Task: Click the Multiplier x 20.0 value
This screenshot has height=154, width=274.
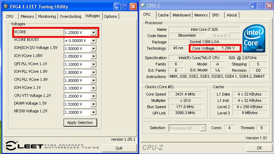Action: point(185,100)
